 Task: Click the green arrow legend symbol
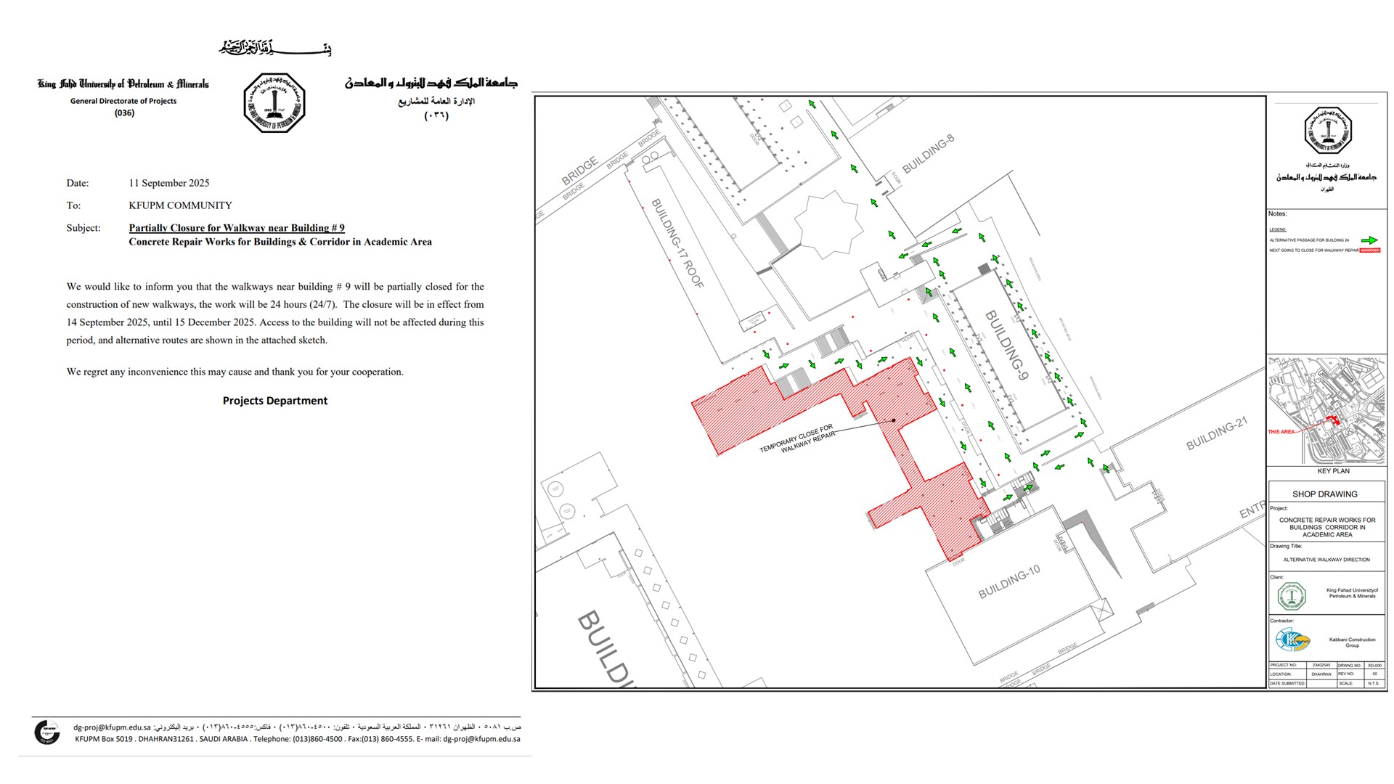point(1369,240)
